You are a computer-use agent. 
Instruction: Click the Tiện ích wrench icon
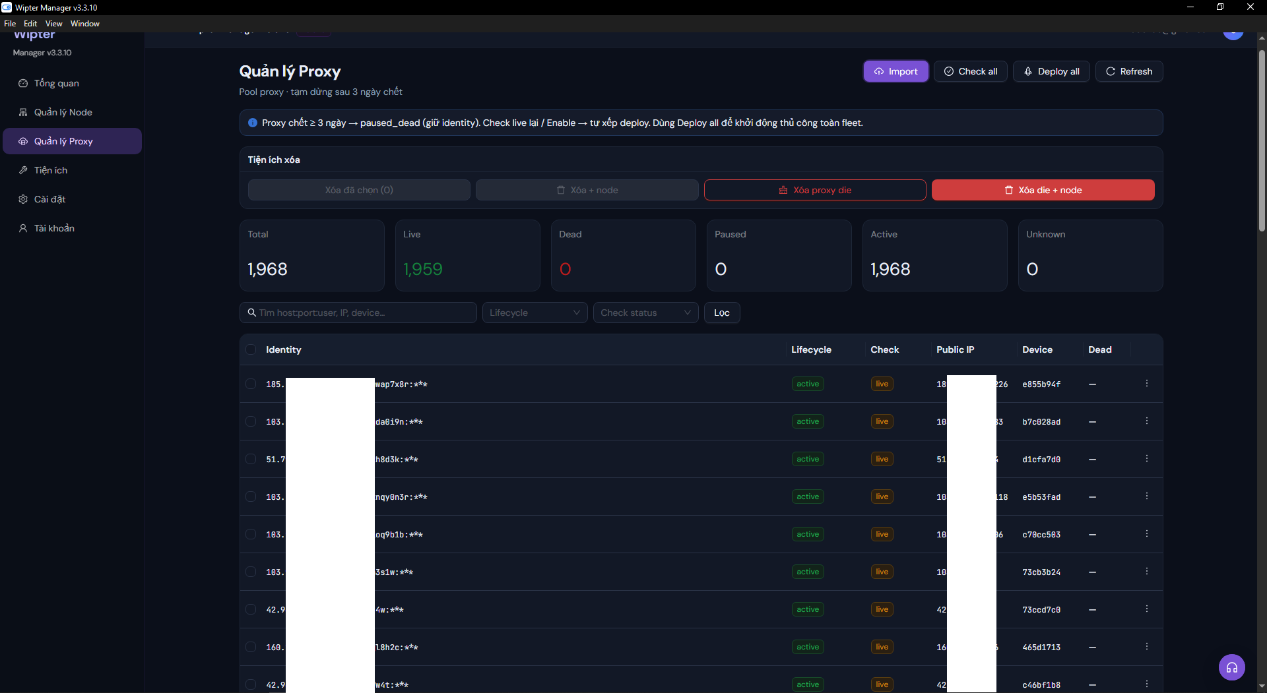tap(23, 170)
